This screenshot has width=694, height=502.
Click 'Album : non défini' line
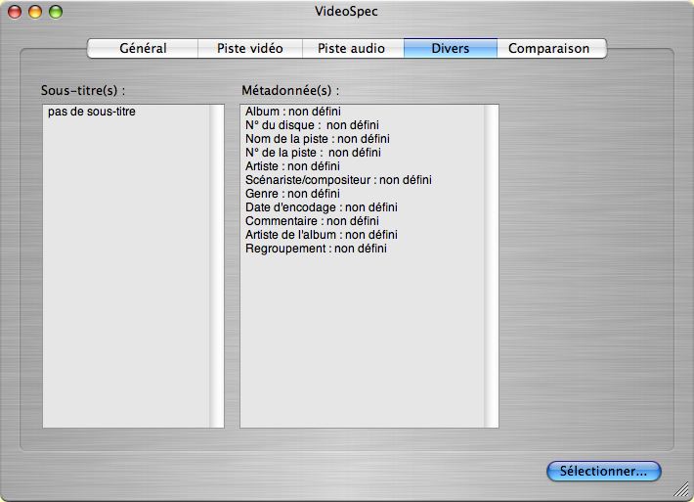[x=293, y=112]
